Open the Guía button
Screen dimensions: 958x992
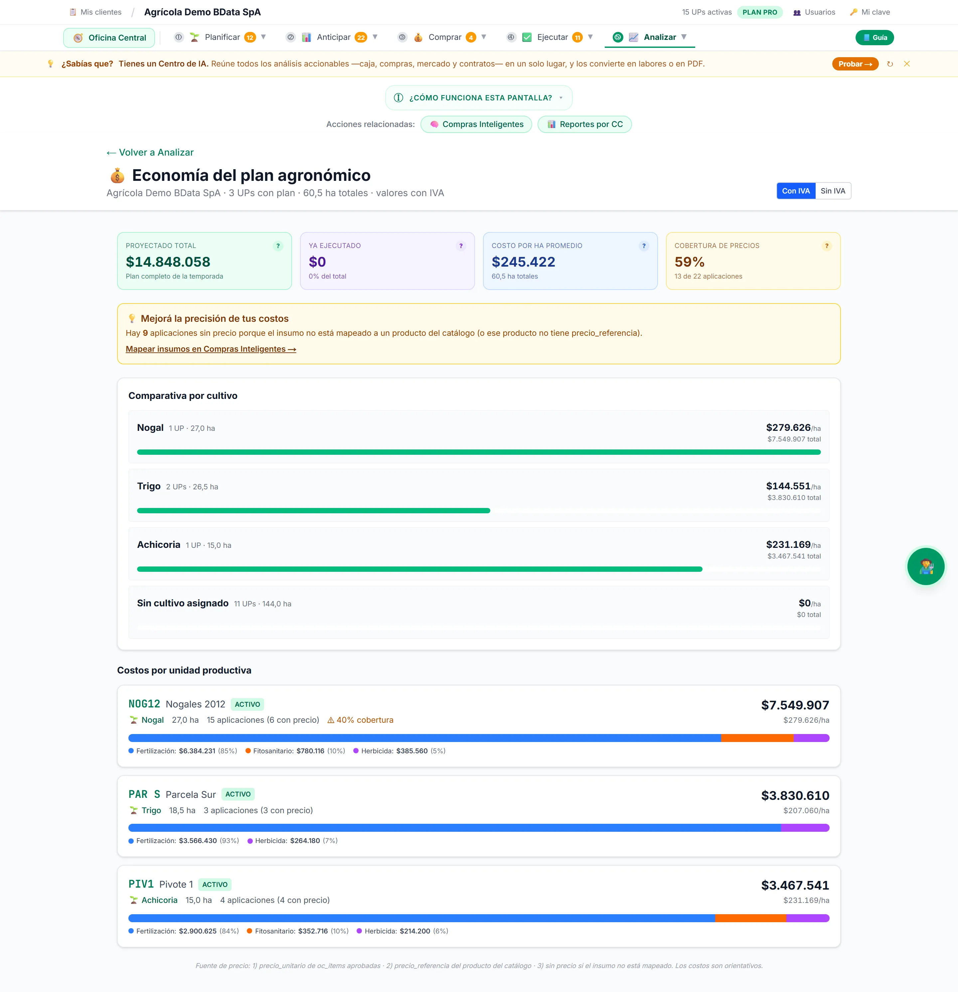(875, 38)
